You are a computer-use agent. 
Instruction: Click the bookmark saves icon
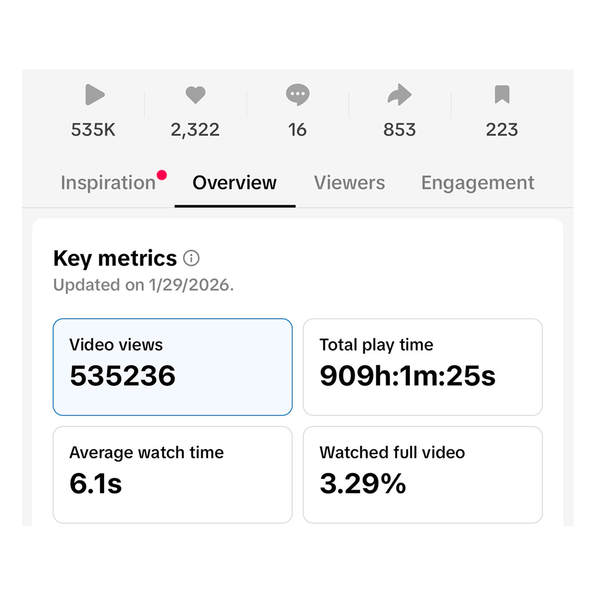[502, 95]
